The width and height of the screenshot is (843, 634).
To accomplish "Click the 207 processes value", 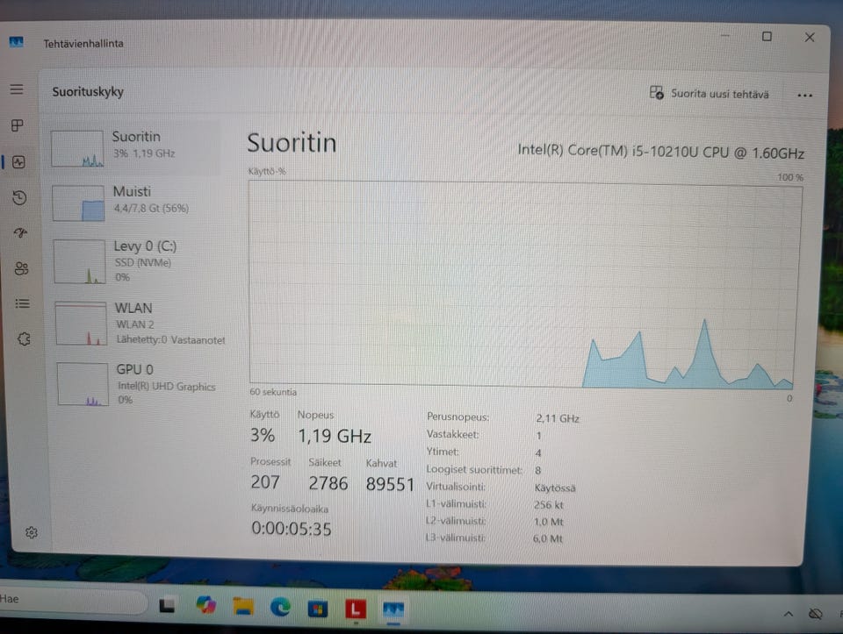I will click(x=265, y=482).
